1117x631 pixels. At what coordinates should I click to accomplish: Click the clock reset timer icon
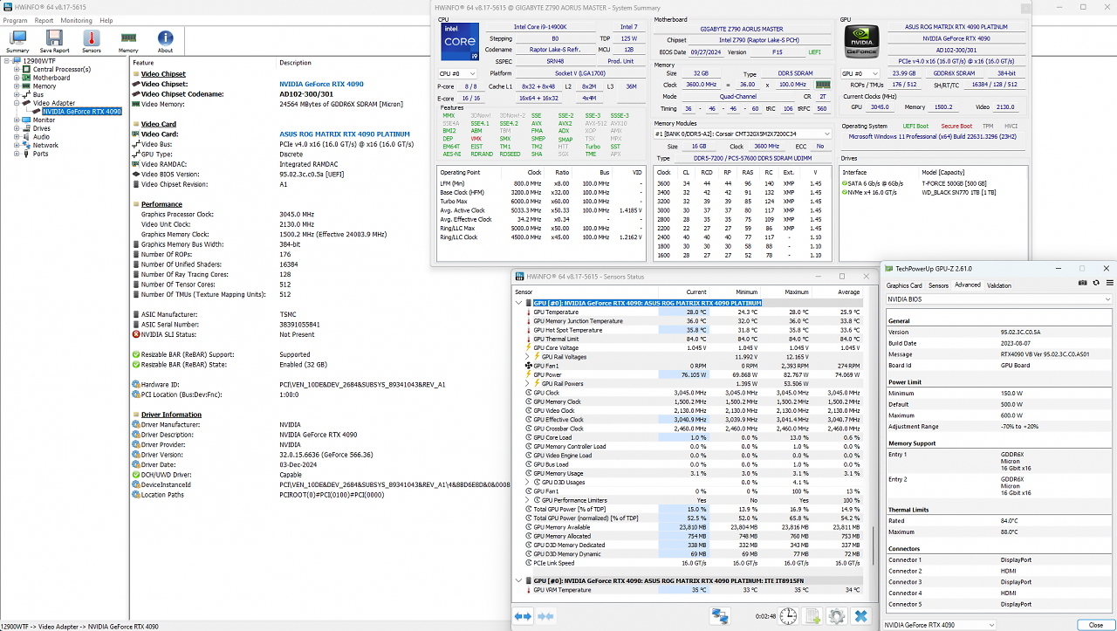[787, 616]
